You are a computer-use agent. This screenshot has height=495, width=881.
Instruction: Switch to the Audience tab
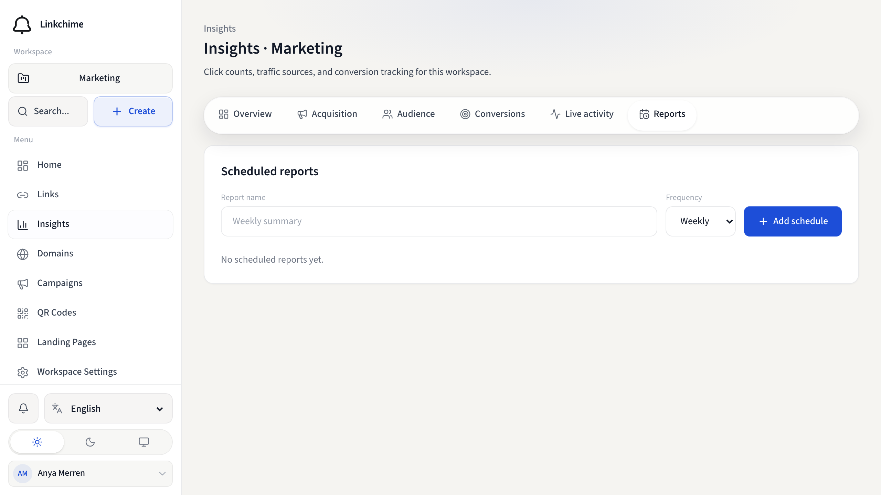pos(408,114)
